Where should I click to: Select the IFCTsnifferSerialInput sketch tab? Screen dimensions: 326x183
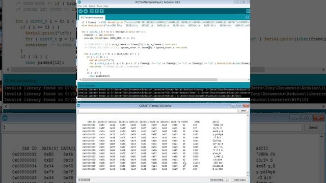point(92,18)
